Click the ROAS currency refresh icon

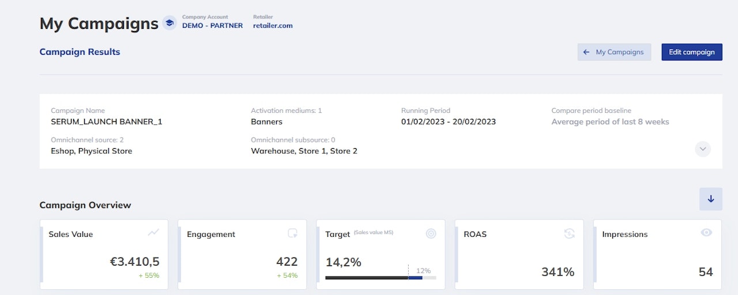click(x=570, y=233)
